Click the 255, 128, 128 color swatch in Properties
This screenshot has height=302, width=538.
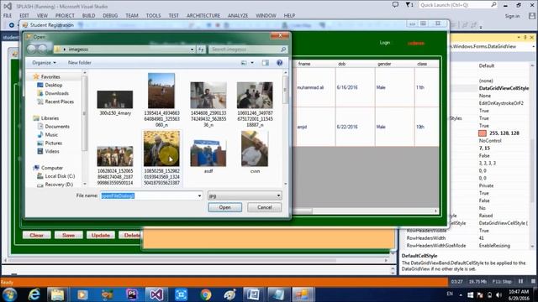click(483, 133)
